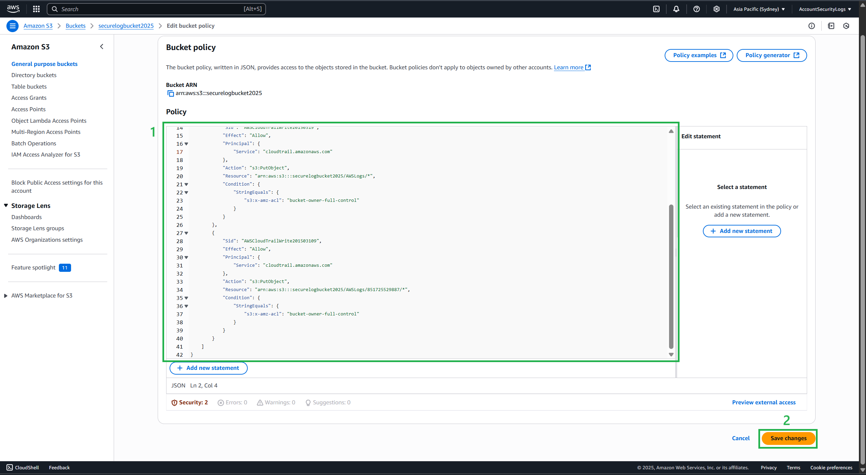Open the Policy generator link button
The width and height of the screenshot is (866, 475).
click(x=772, y=55)
